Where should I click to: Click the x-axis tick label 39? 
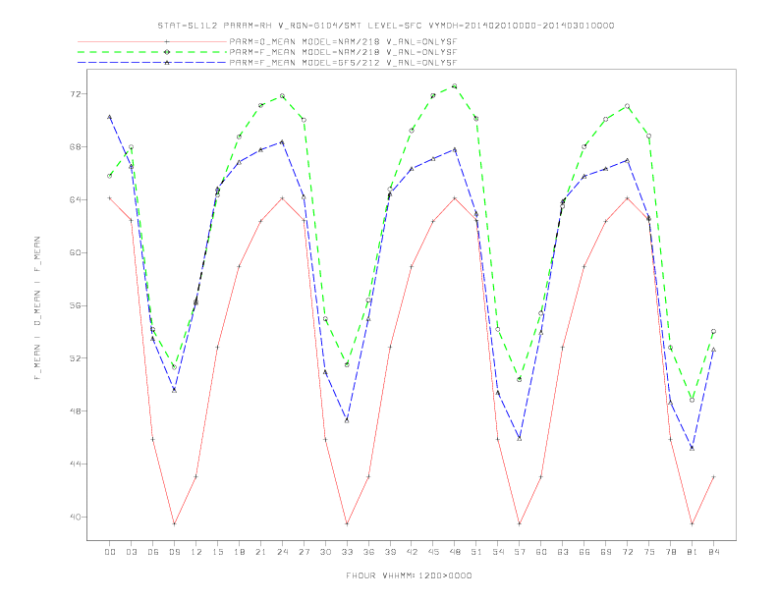pos(390,552)
